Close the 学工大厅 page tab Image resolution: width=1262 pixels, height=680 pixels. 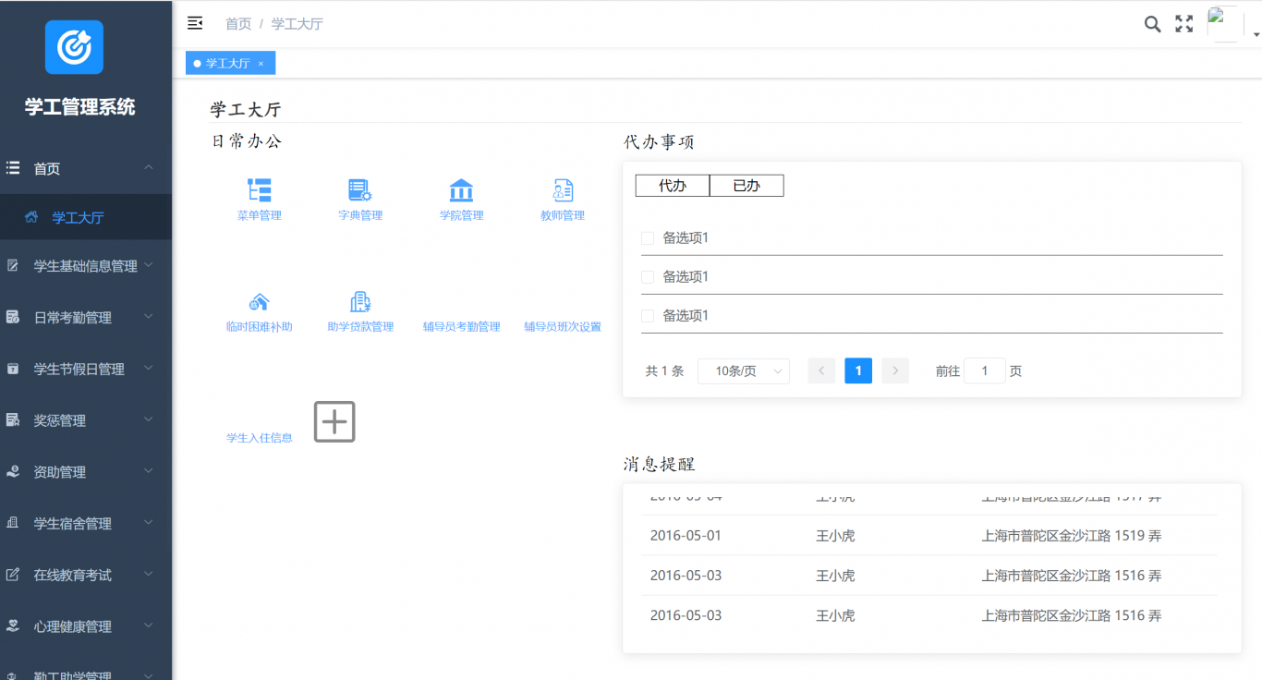click(261, 63)
